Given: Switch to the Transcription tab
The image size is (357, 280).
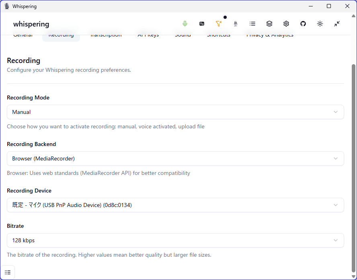Looking at the screenshot, I should [x=106, y=36].
